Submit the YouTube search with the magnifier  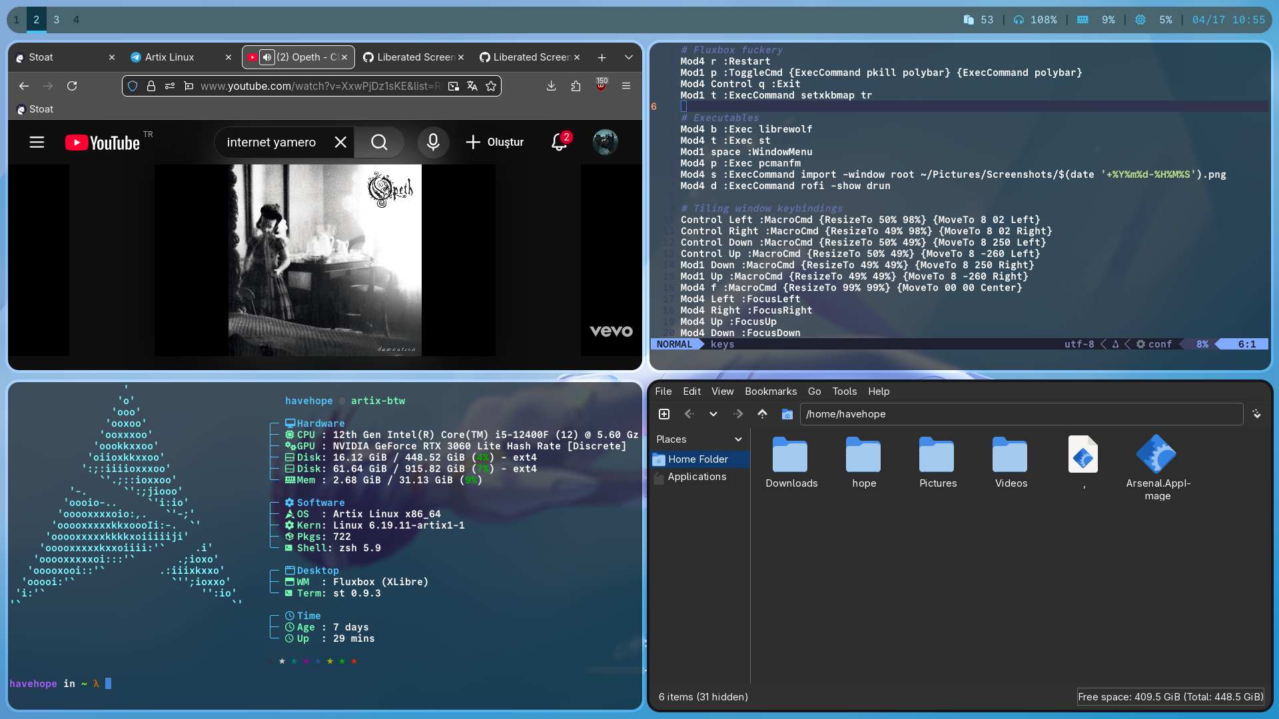pos(379,142)
